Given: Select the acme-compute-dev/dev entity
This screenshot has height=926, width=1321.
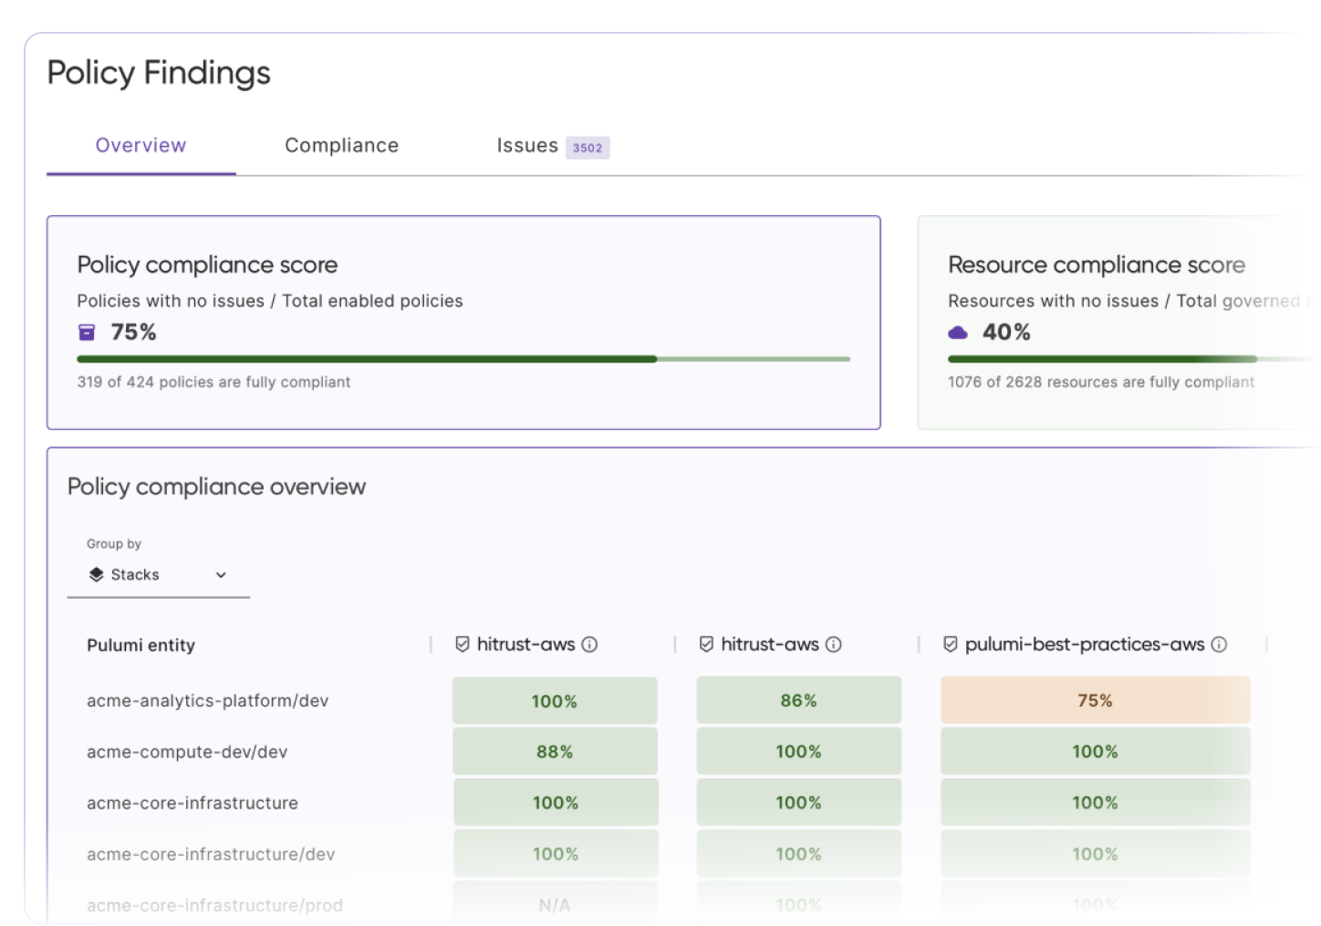Looking at the screenshot, I should (187, 751).
